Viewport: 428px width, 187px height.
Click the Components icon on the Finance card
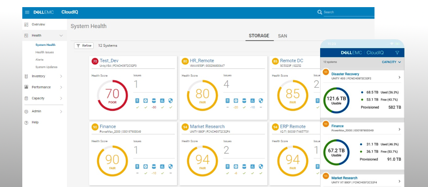coord(137,166)
